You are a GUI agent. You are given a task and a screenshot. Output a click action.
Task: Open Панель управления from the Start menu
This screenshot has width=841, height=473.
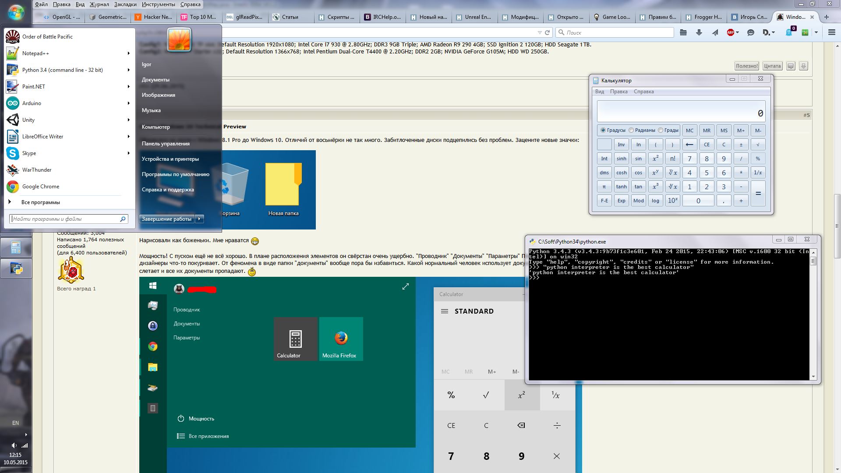coord(166,144)
